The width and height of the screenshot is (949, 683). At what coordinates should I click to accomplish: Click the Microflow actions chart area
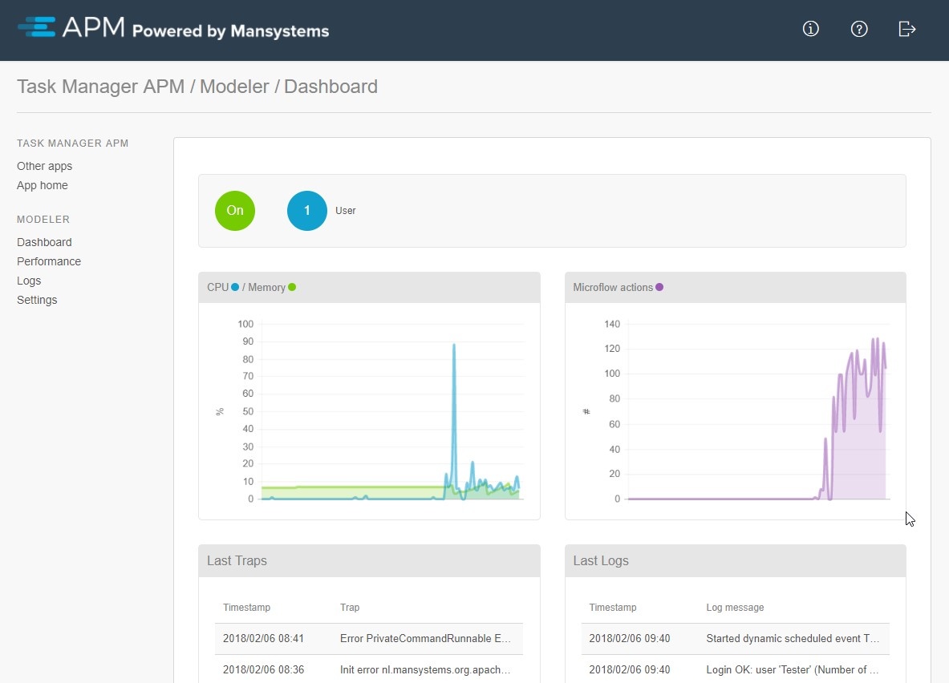(736, 411)
